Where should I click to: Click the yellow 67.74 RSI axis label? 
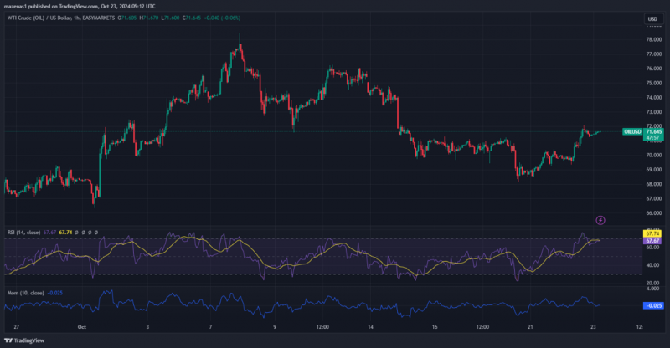click(652, 233)
